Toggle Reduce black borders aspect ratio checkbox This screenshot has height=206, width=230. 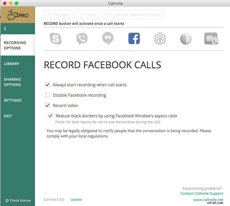[x=50, y=116]
